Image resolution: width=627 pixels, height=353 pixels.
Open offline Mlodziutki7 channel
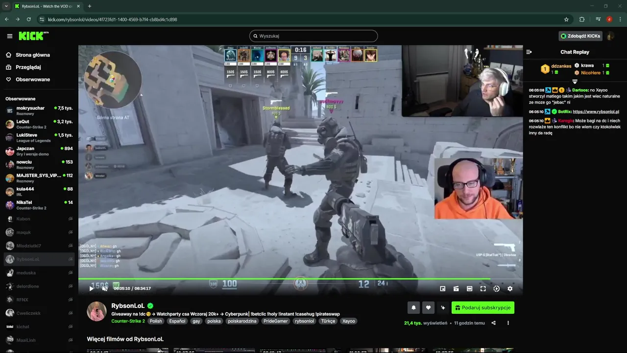click(39, 246)
